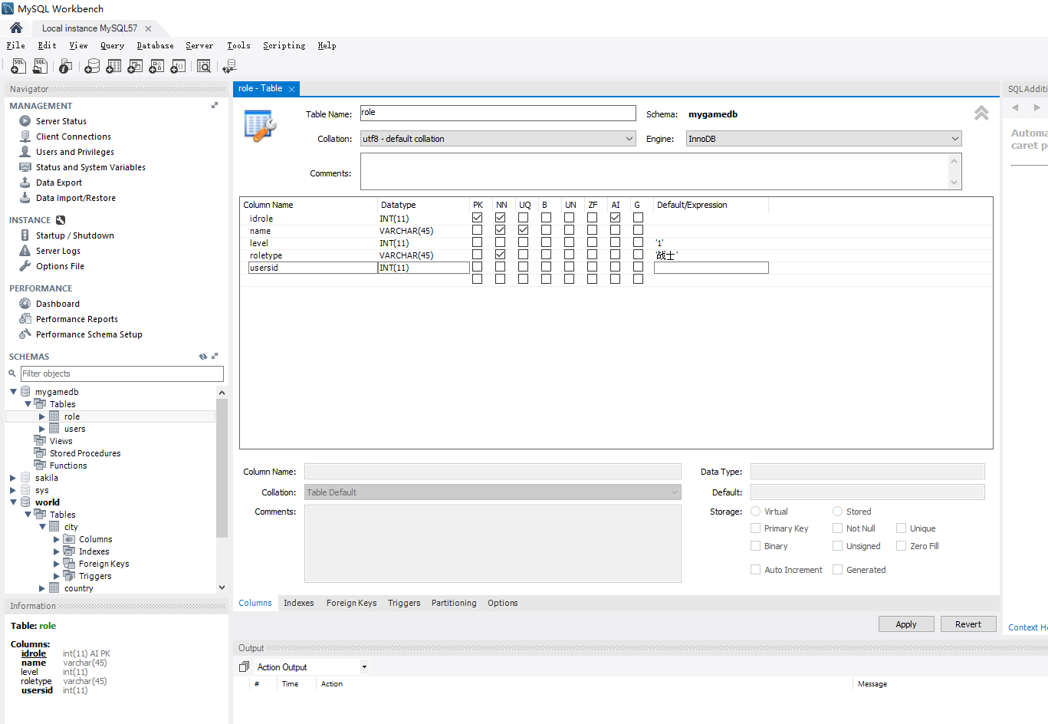This screenshot has width=1048, height=724.
Task: Open Performance Reports
Action: 77,319
